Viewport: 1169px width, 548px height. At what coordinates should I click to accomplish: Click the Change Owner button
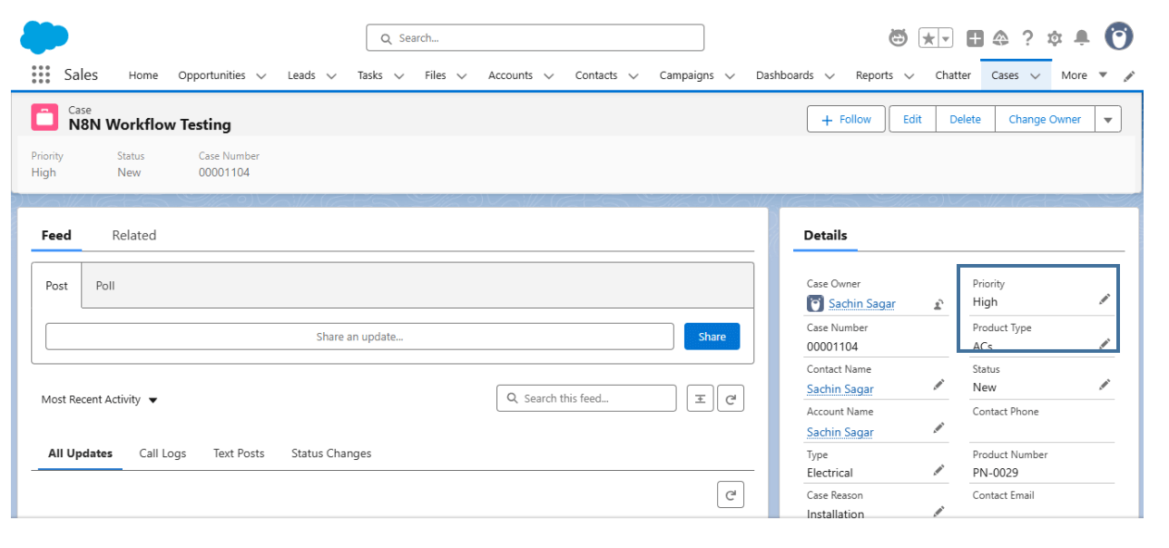coord(1044,119)
